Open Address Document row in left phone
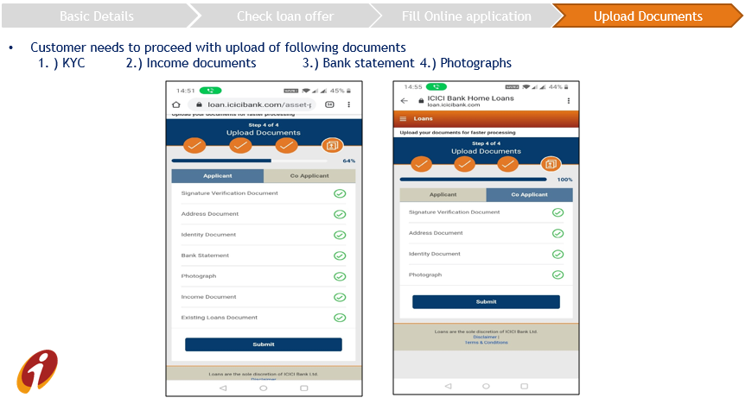752x404 pixels. click(264, 214)
